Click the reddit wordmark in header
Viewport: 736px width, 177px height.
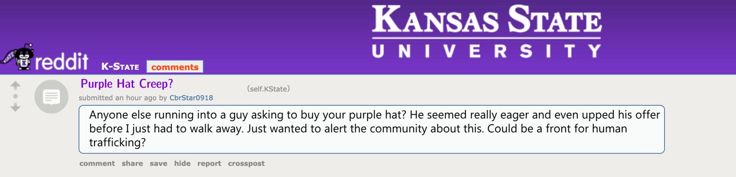[62, 61]
